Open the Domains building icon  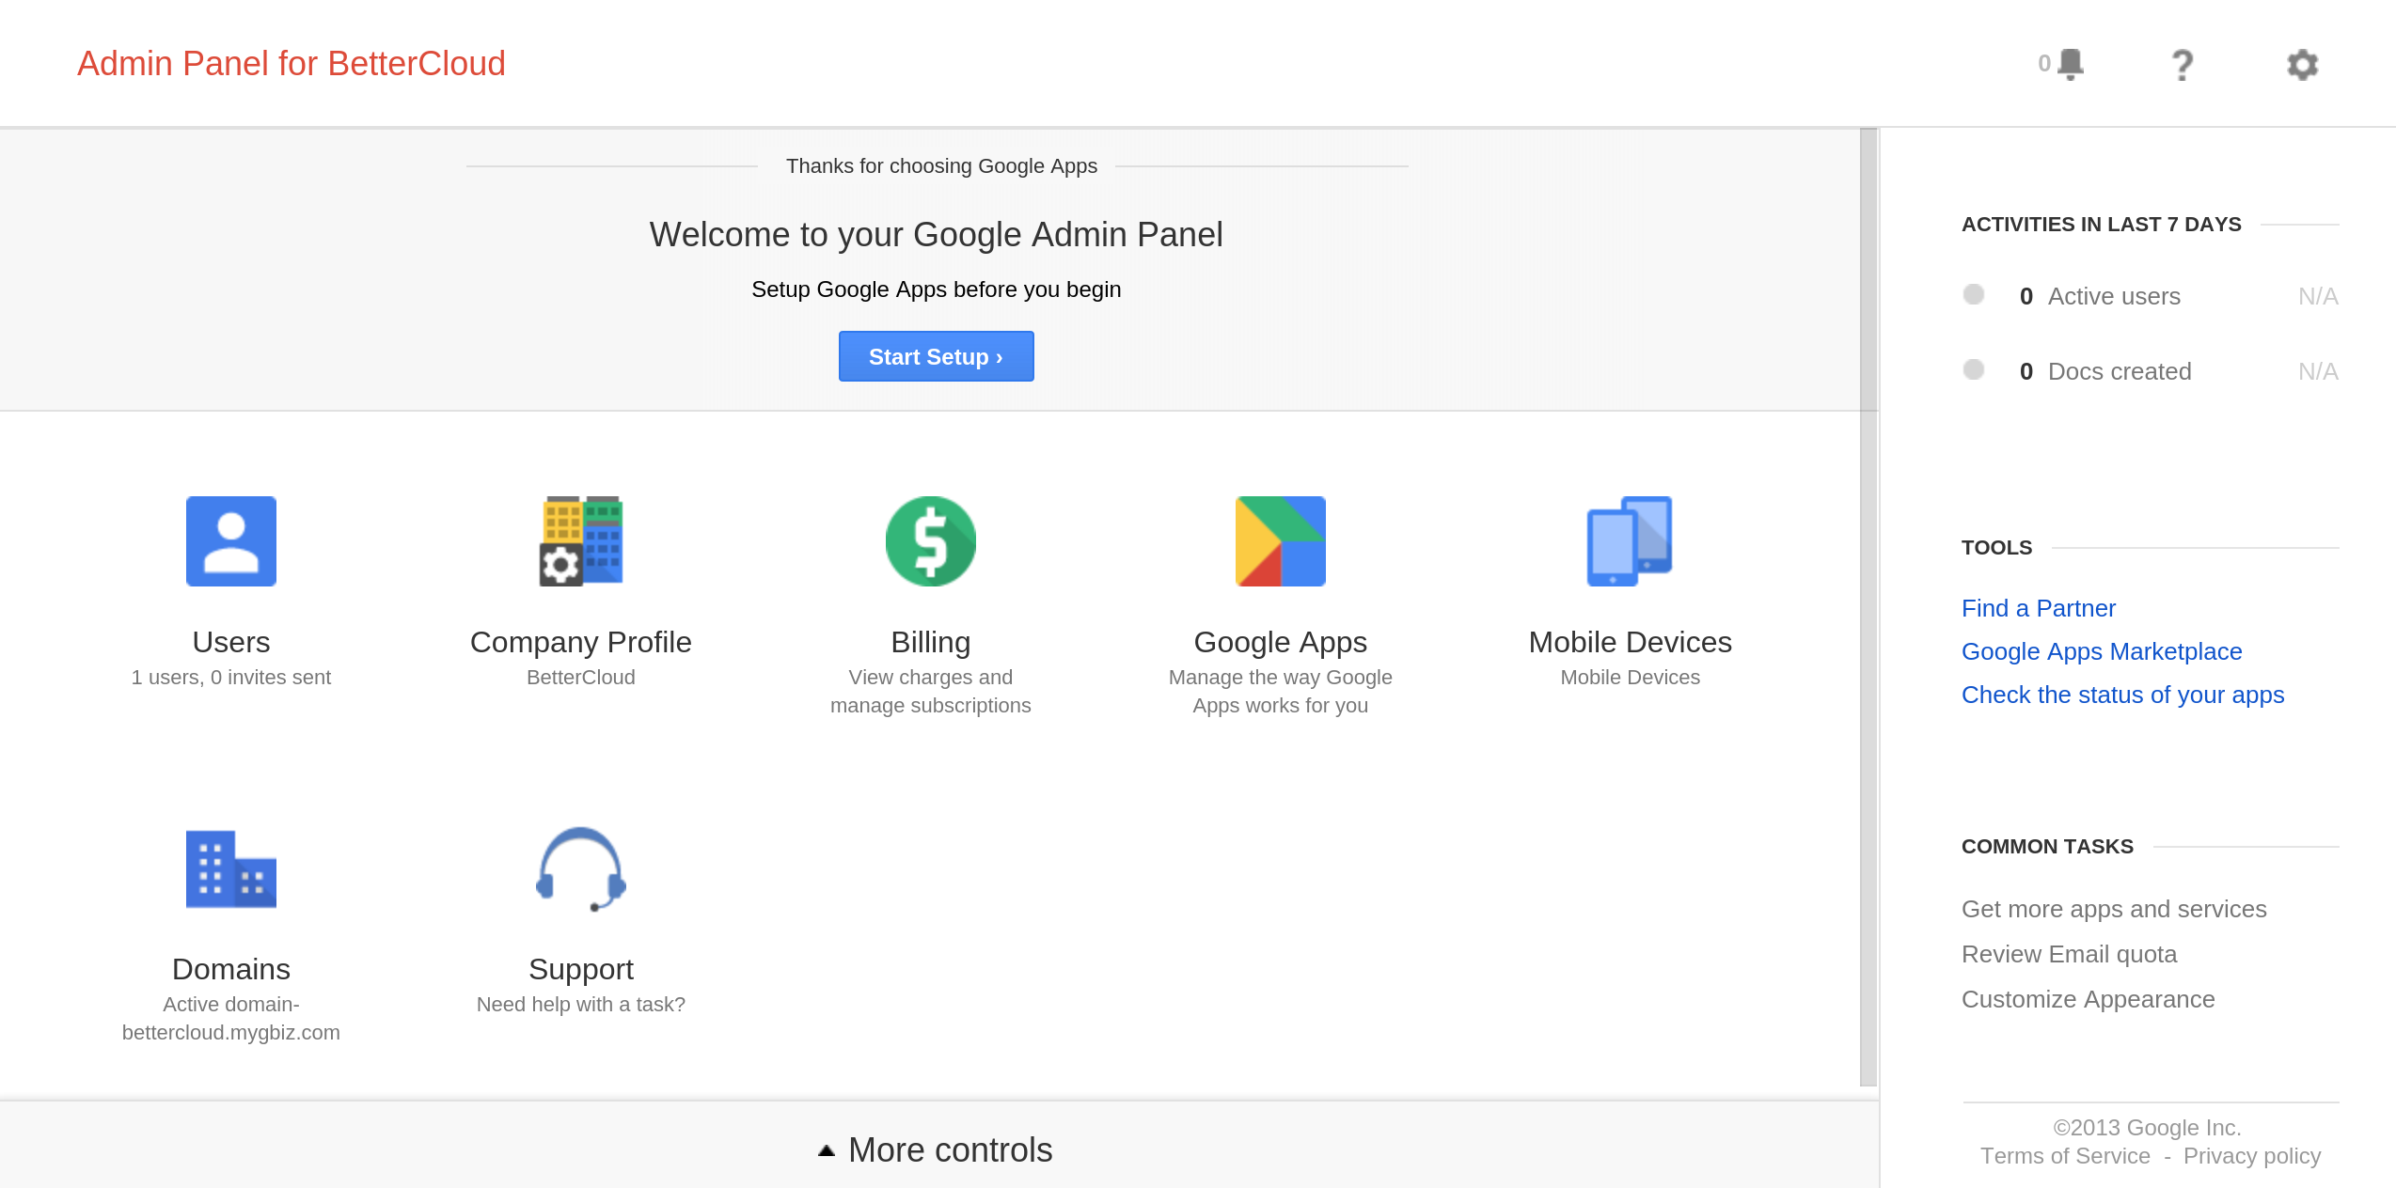[x=231, y=868]
